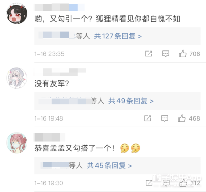The image size is (206, 192).
Task: Share the 没有友军 comment
Action: pyautogui.click(x=148, y=118)
